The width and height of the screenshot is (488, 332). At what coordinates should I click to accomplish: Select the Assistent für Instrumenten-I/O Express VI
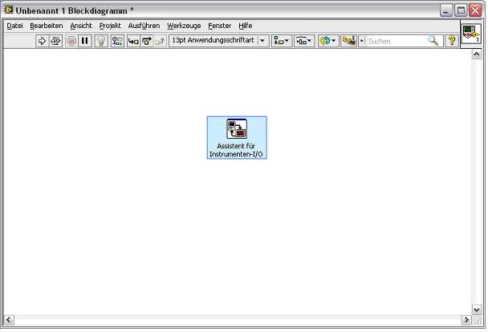point(237,138)
